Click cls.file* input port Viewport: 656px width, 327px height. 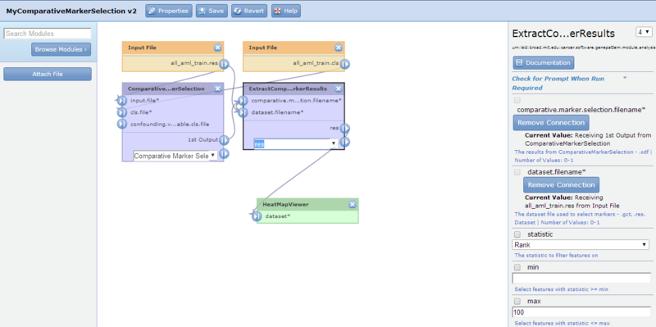click(x=121, y=112)
